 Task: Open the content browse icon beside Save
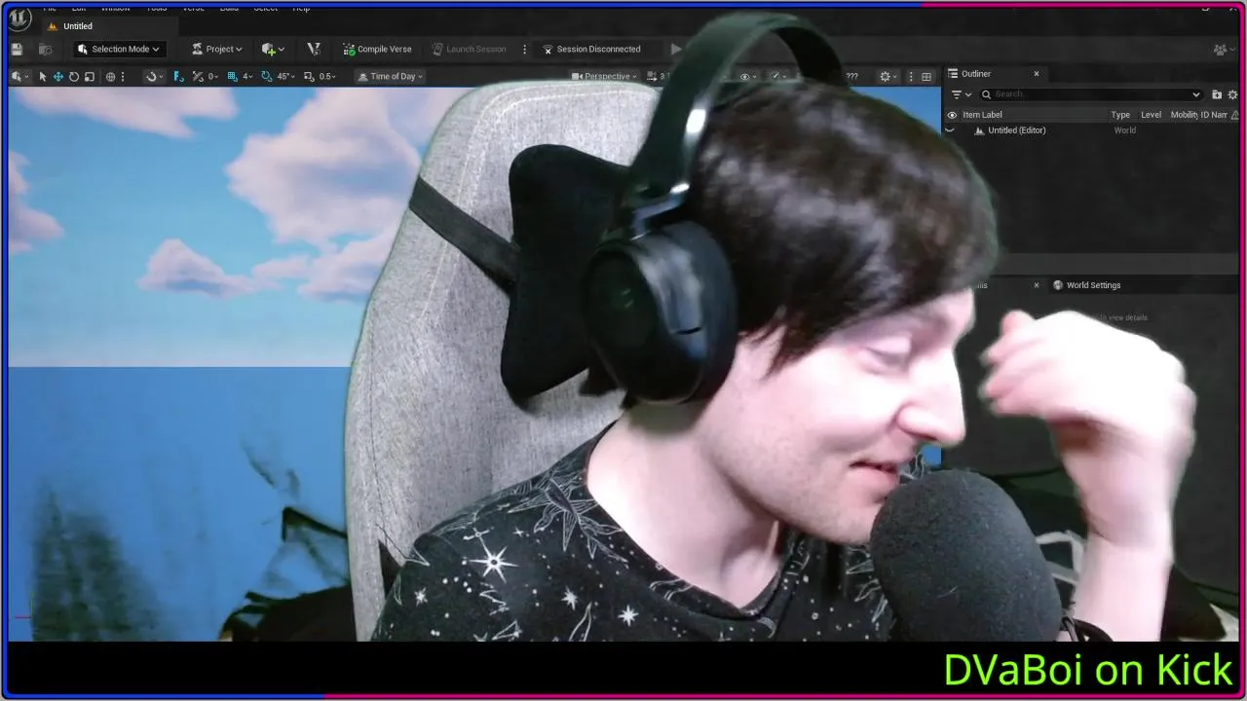click(45, 49)
